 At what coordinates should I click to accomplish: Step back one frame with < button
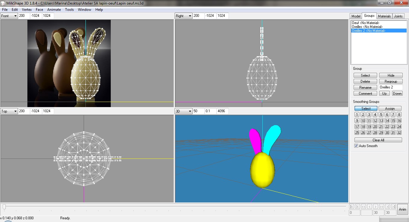point(370,206)
